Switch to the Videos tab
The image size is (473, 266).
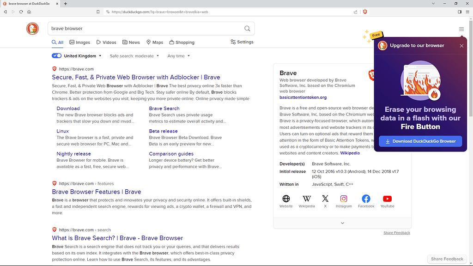pos(106,42)
